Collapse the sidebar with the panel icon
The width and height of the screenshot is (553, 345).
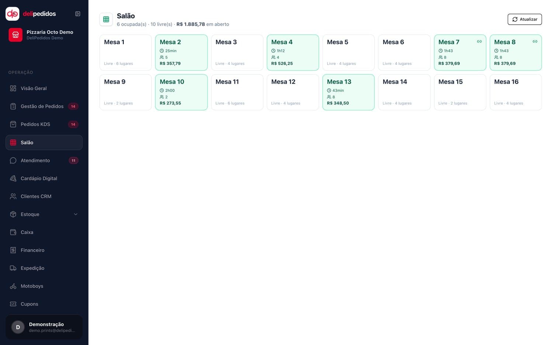pos(78,14)
